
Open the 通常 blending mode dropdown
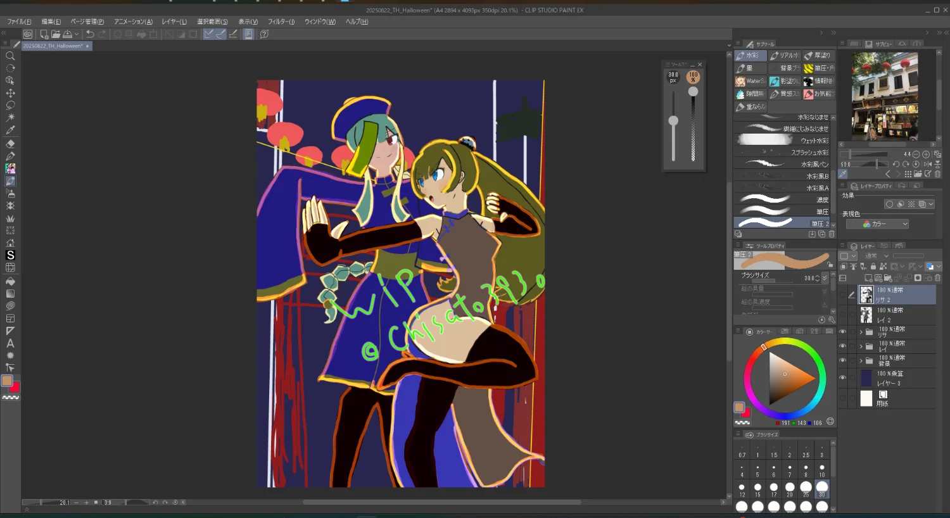pos(877,256)
